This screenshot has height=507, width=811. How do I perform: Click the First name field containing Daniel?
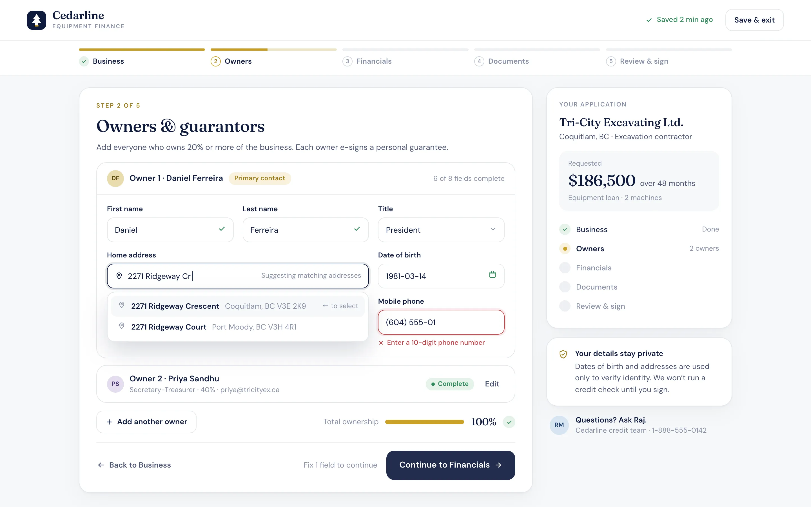pyautogui.click(x=170, y=230)
